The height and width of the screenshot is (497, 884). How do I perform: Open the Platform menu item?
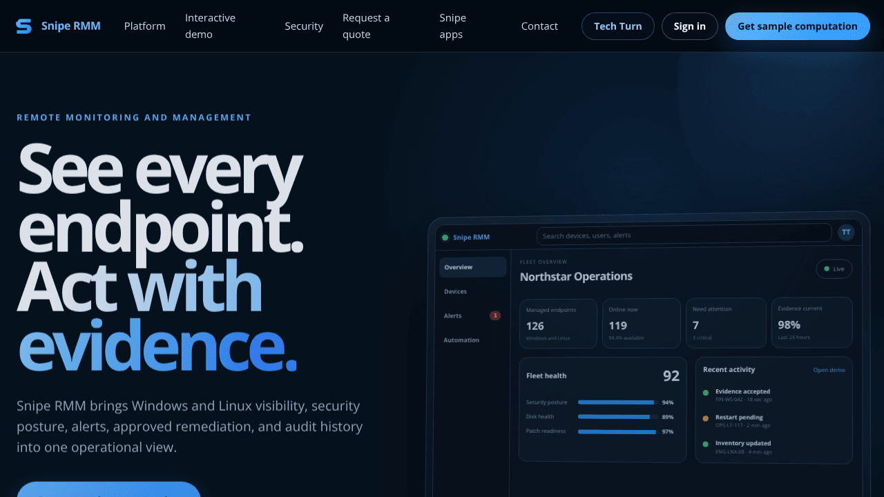145,26
